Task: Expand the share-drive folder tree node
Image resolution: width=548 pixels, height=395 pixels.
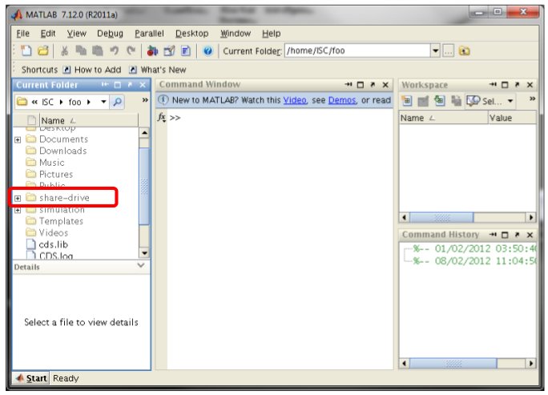Action: pos(18,198)
